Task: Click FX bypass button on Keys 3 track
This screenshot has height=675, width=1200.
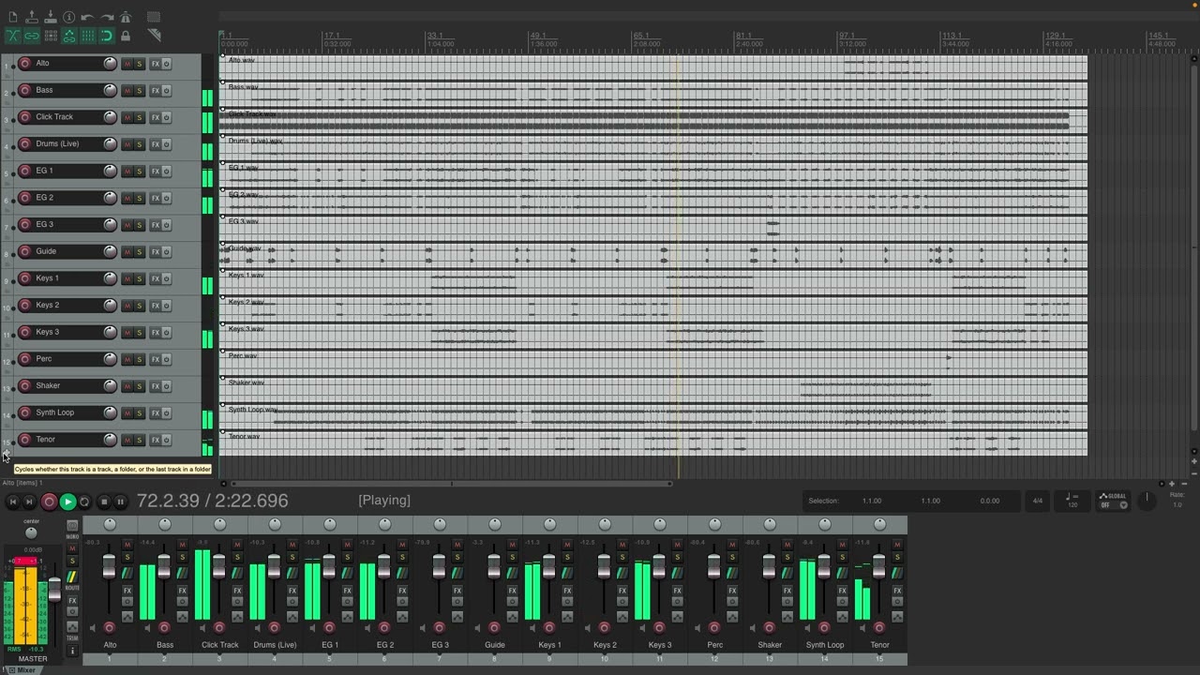Action: (167, 333)
